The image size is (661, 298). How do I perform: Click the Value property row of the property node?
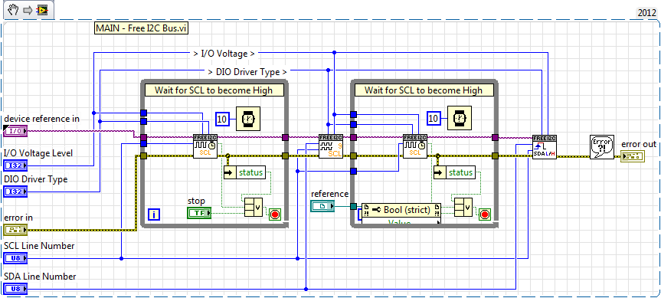[401, 221]
